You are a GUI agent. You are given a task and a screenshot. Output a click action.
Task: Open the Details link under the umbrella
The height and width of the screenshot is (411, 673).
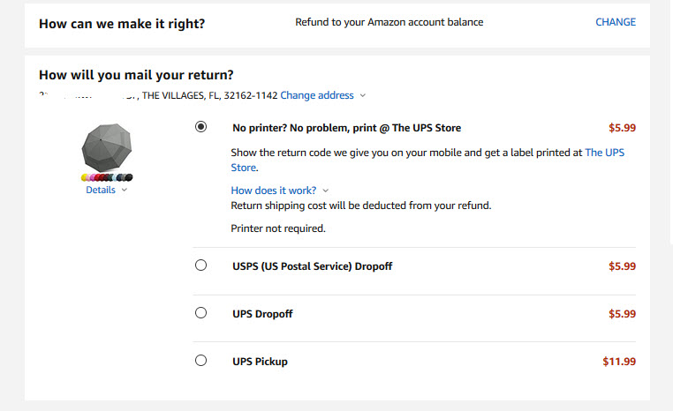click(x=101, y=190)
